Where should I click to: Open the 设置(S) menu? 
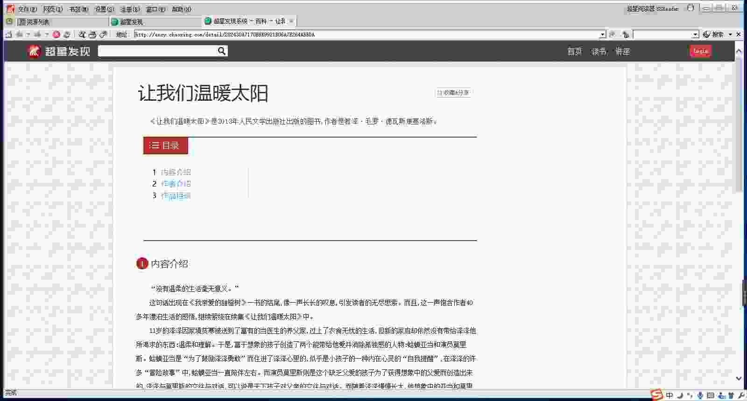(104, 9)
